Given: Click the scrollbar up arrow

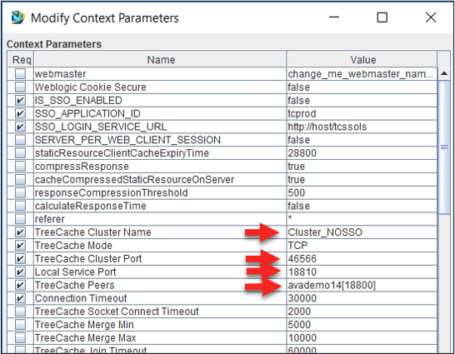Looking at the screenshot, I should click(444, 74).
